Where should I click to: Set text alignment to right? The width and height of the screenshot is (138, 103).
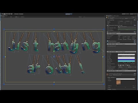122,65
